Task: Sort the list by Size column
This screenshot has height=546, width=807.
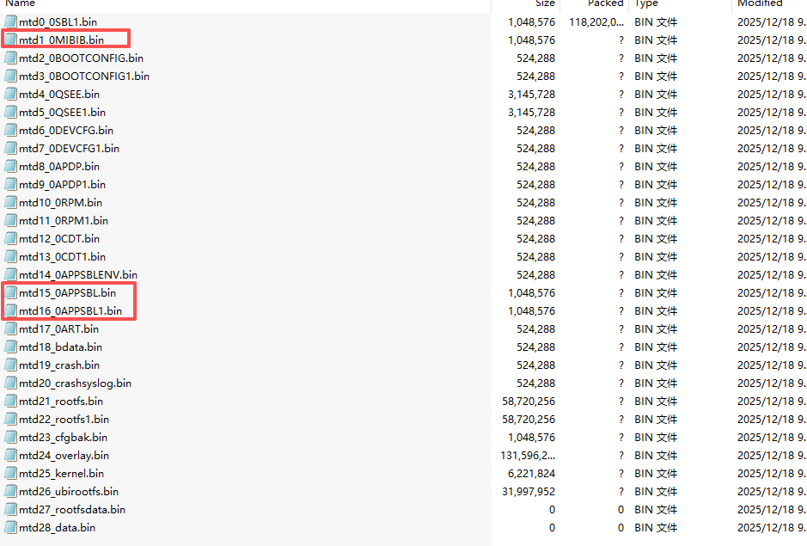Action: pos(545,4)
